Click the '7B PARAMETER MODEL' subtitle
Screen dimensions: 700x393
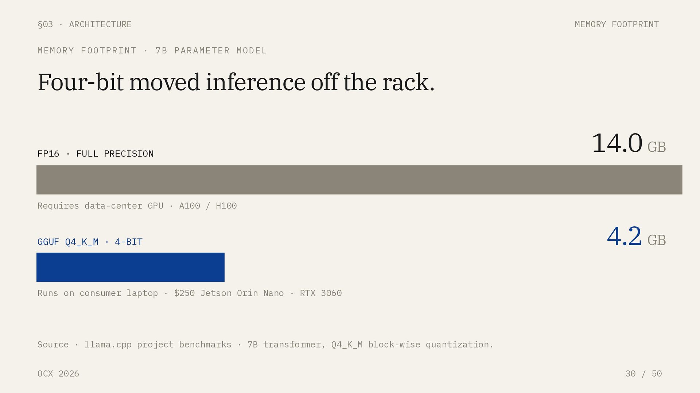tap(211, 51)
